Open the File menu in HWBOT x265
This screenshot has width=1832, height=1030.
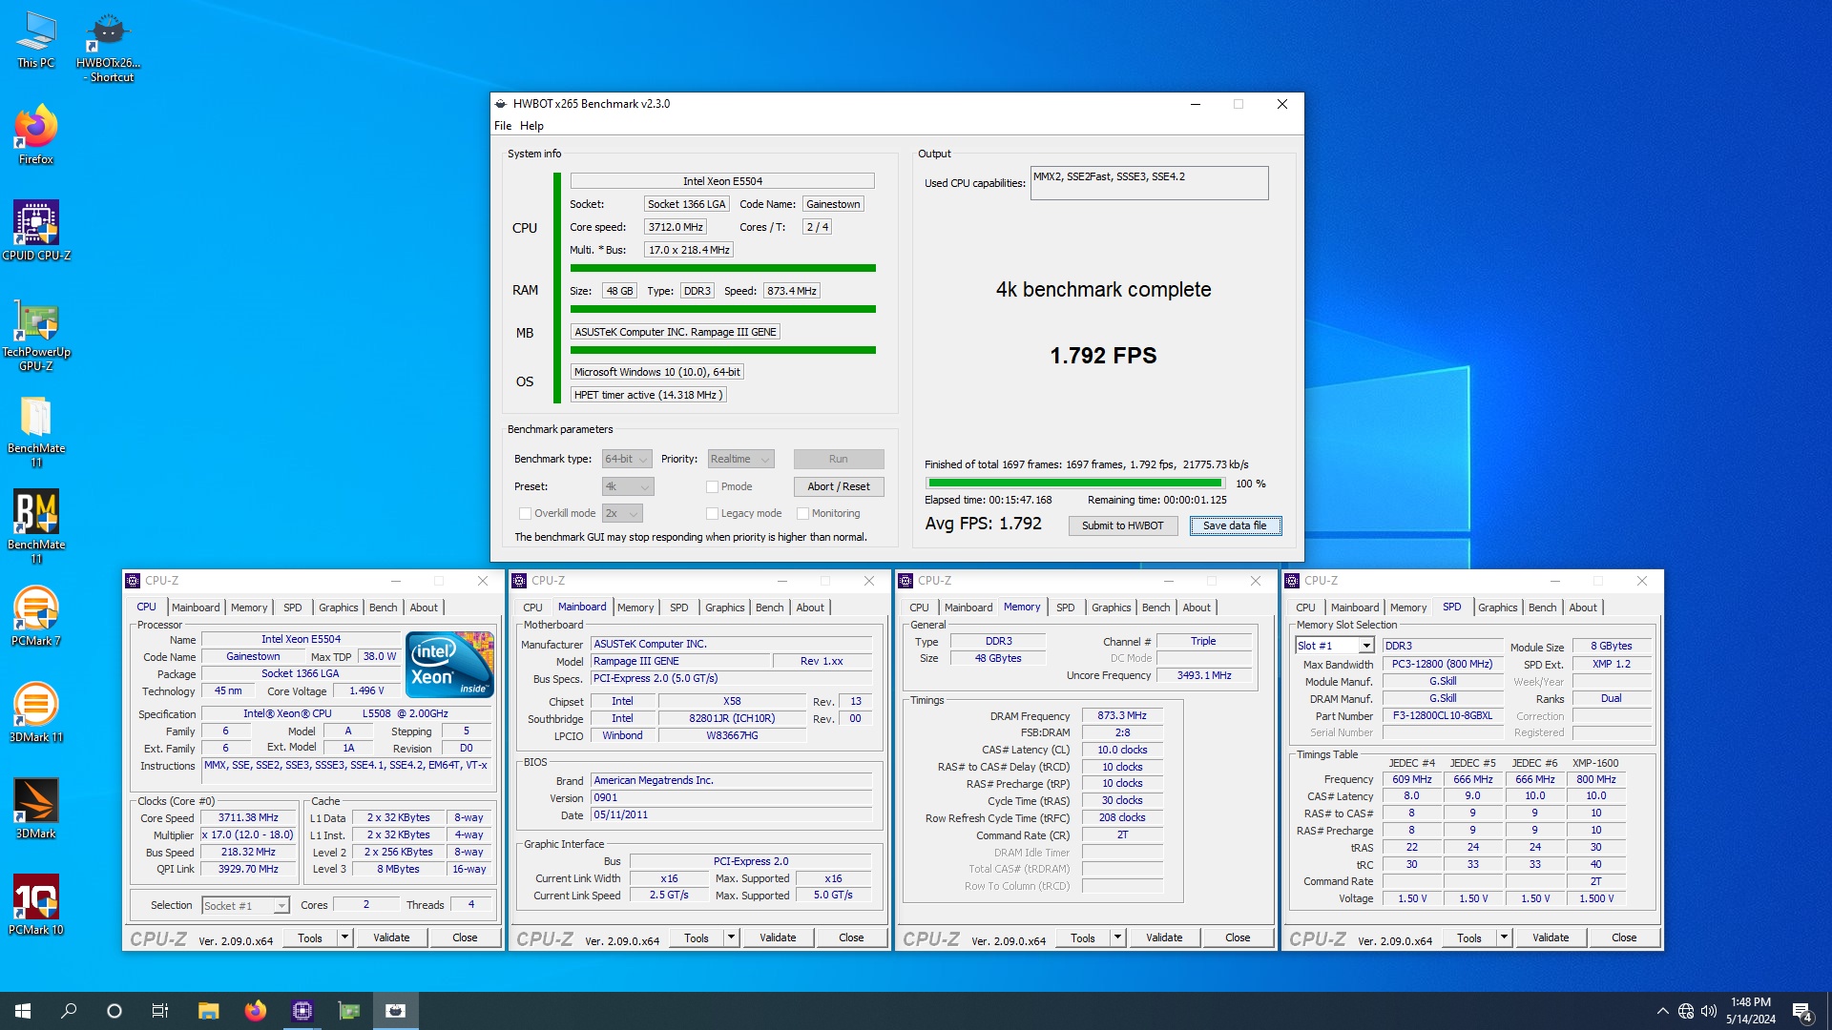pos(503,126)
